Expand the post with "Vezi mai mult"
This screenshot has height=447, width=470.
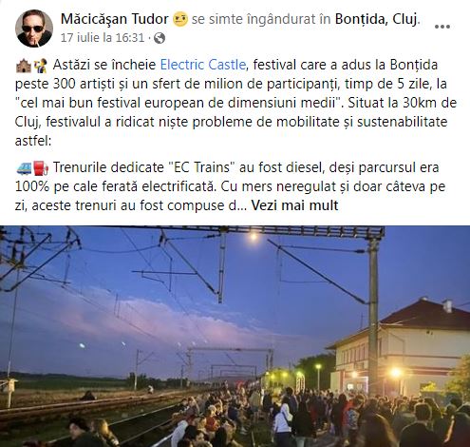pos(294,205)
